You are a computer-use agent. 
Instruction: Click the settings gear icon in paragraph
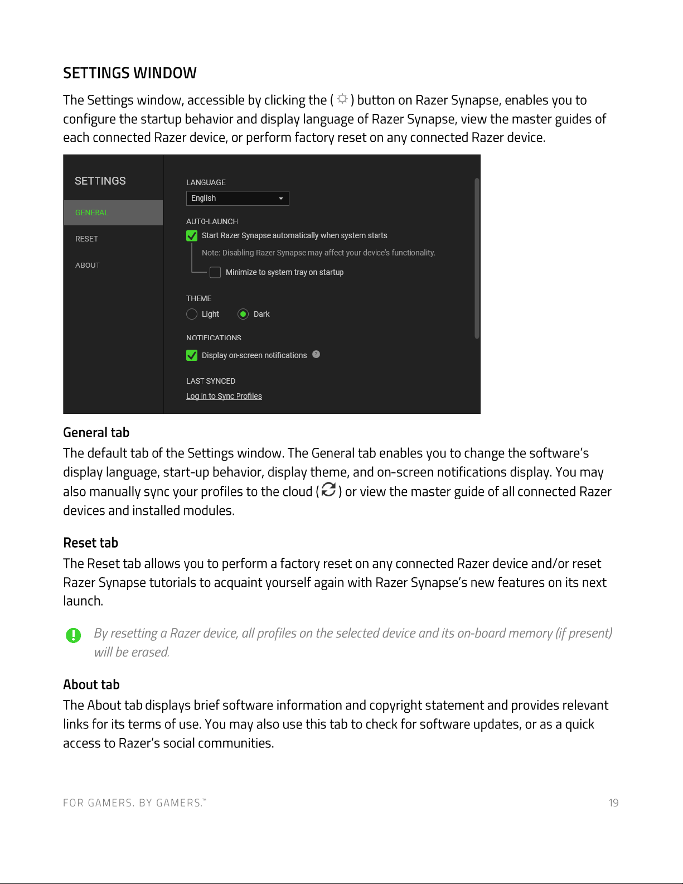click(x=342, y=99)
